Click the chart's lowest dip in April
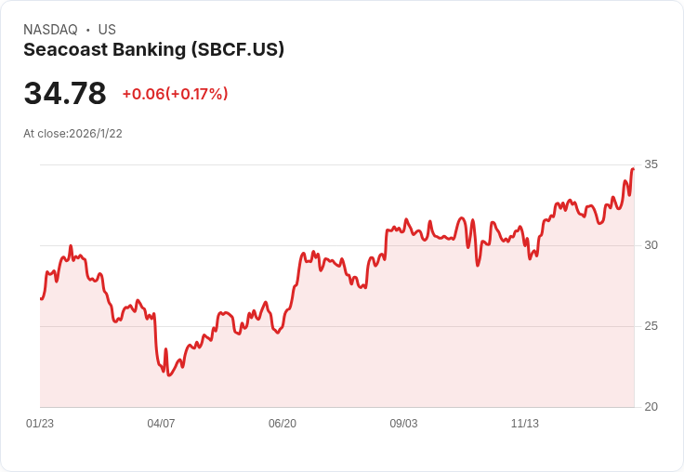Viewport: 684px width, 472px height. (168, 374)
